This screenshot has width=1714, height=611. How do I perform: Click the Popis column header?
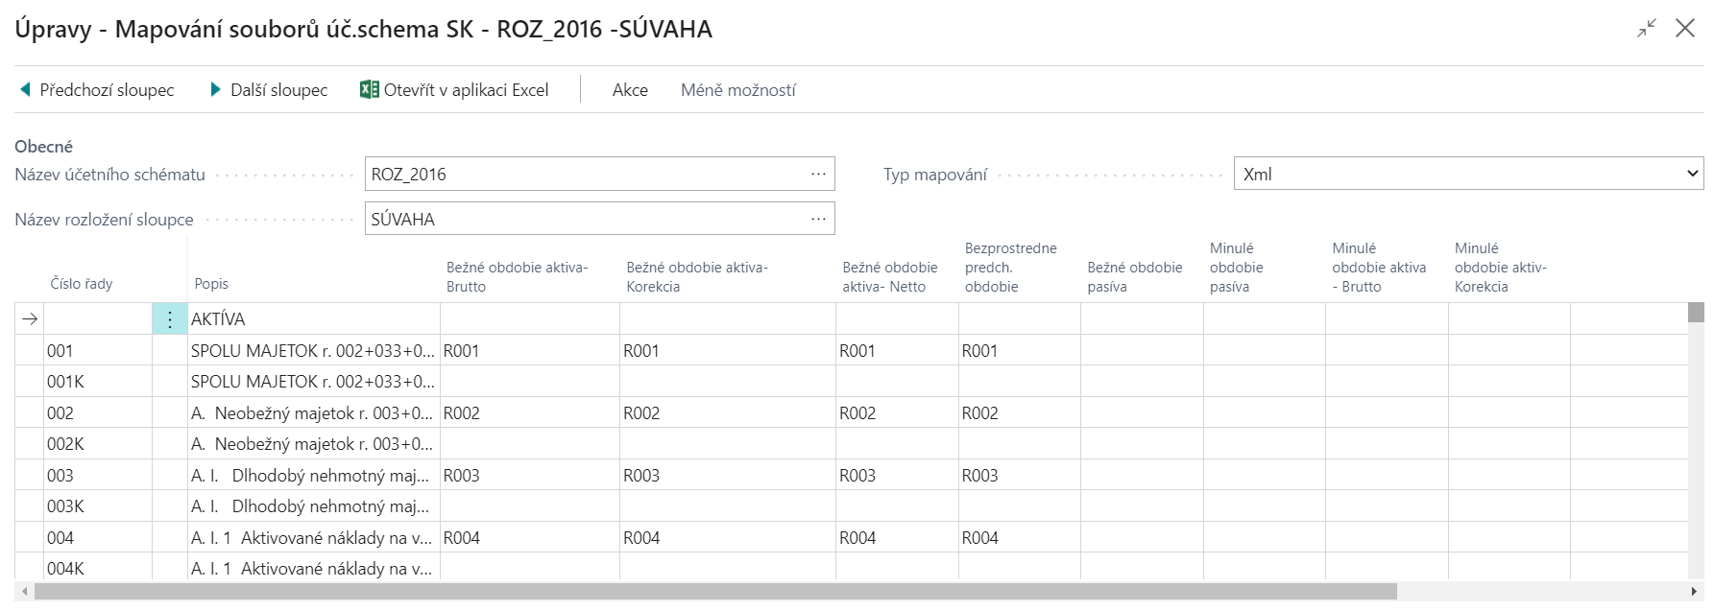211,284
